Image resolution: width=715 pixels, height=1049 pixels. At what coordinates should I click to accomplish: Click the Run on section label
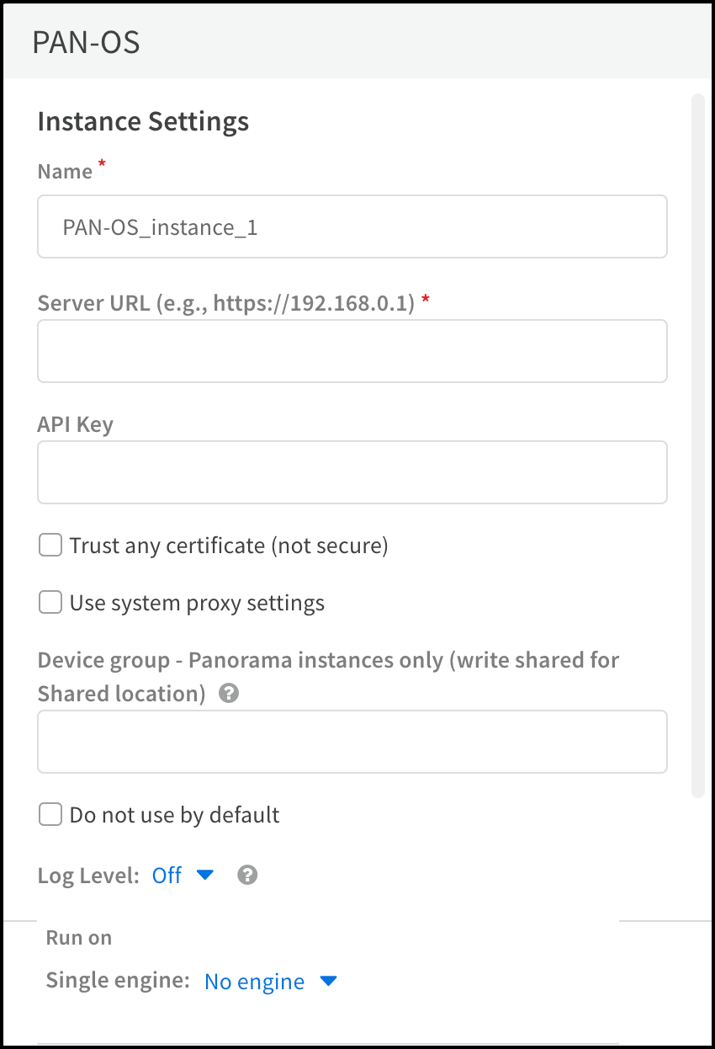(x=79, y=938)
